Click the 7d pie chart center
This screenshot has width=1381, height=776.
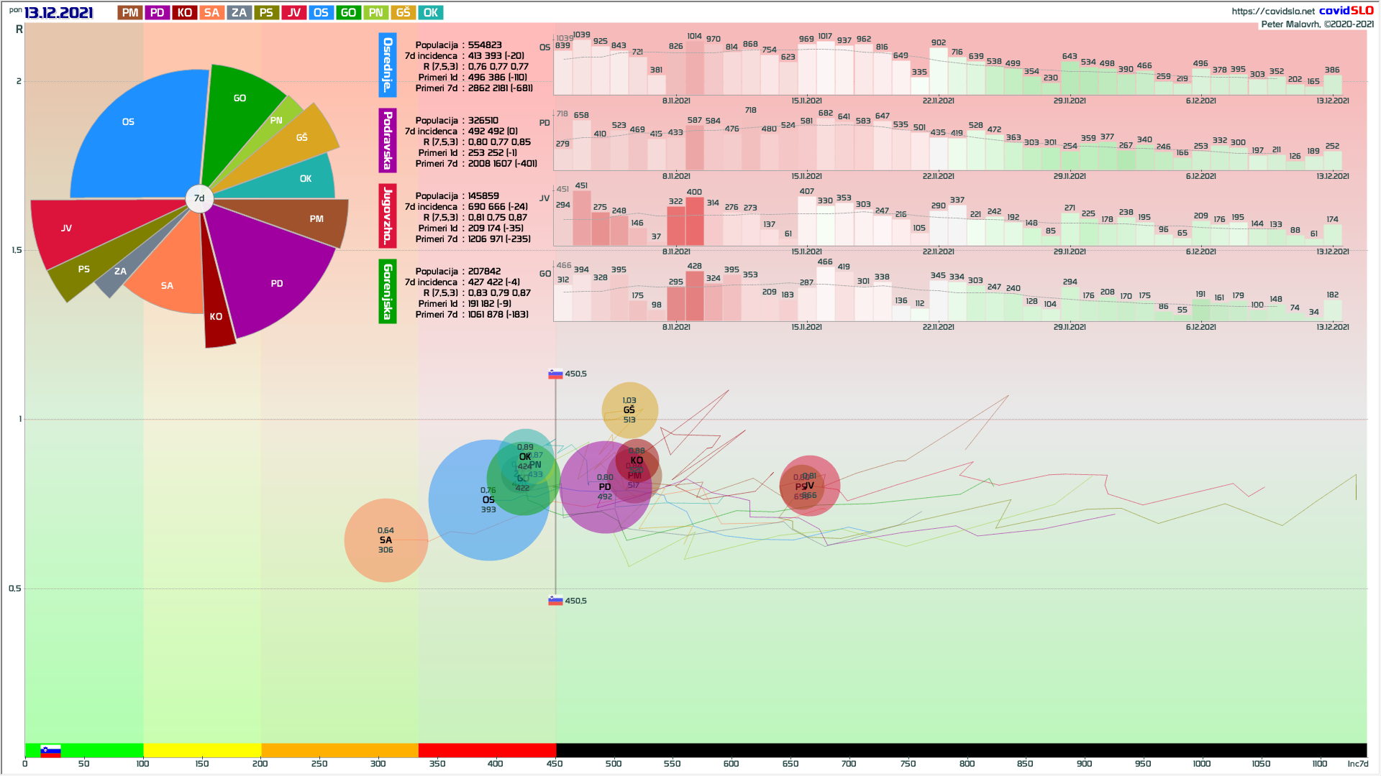point(199,198)
